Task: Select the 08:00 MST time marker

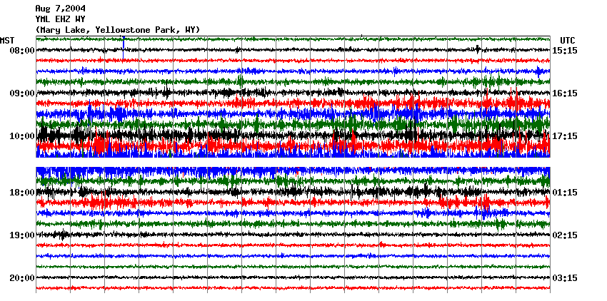Action: coord(21,51)
